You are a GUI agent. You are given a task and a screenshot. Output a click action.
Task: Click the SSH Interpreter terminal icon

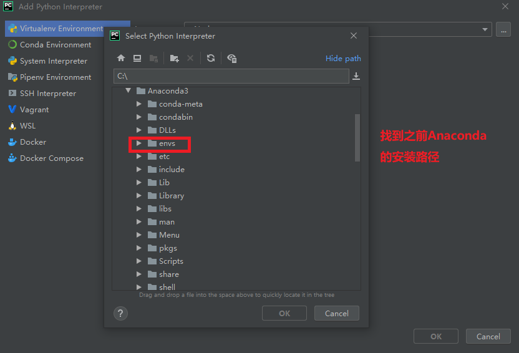click(x=12, y=93)
